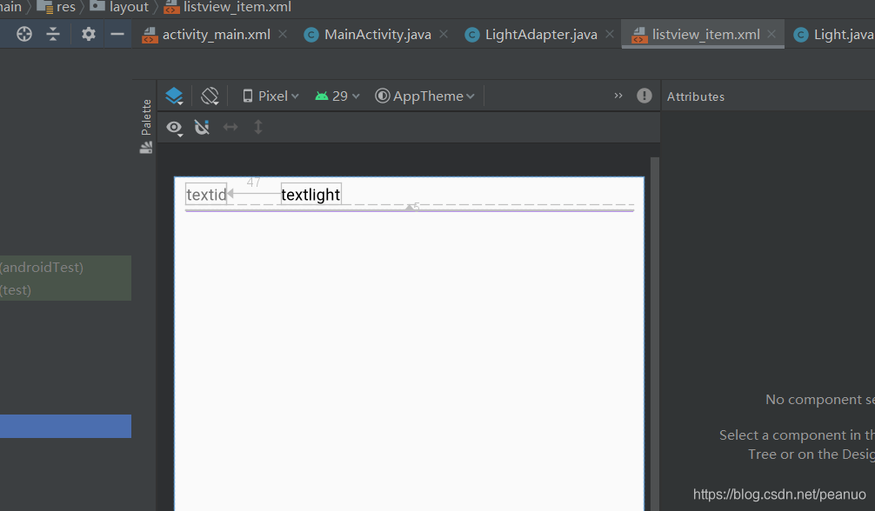Open Light.java tab
This screenshot has height=511, width=875.
point(834,35)
